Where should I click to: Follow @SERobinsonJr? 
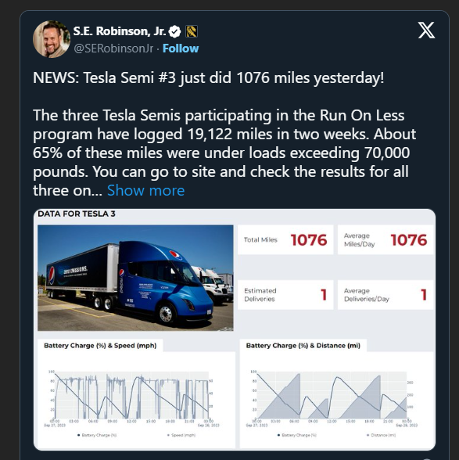[181, 49]
